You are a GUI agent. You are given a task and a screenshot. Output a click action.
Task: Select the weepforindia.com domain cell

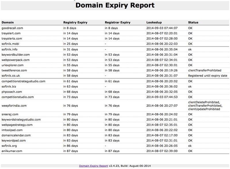[14, 106]
